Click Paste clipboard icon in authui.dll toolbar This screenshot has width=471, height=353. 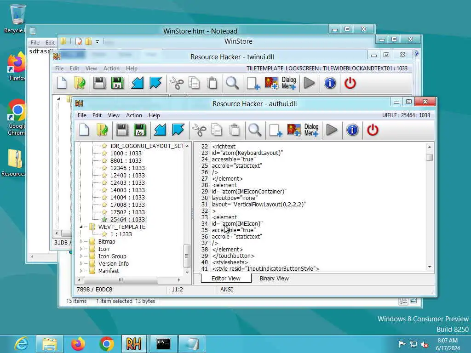click(x=235, y=130)
